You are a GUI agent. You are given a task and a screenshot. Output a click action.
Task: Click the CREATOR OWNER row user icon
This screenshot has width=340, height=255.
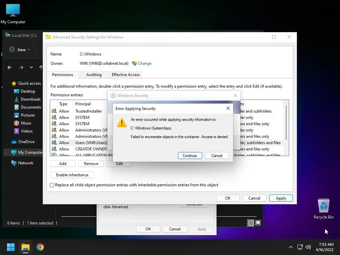coord(54,149)
